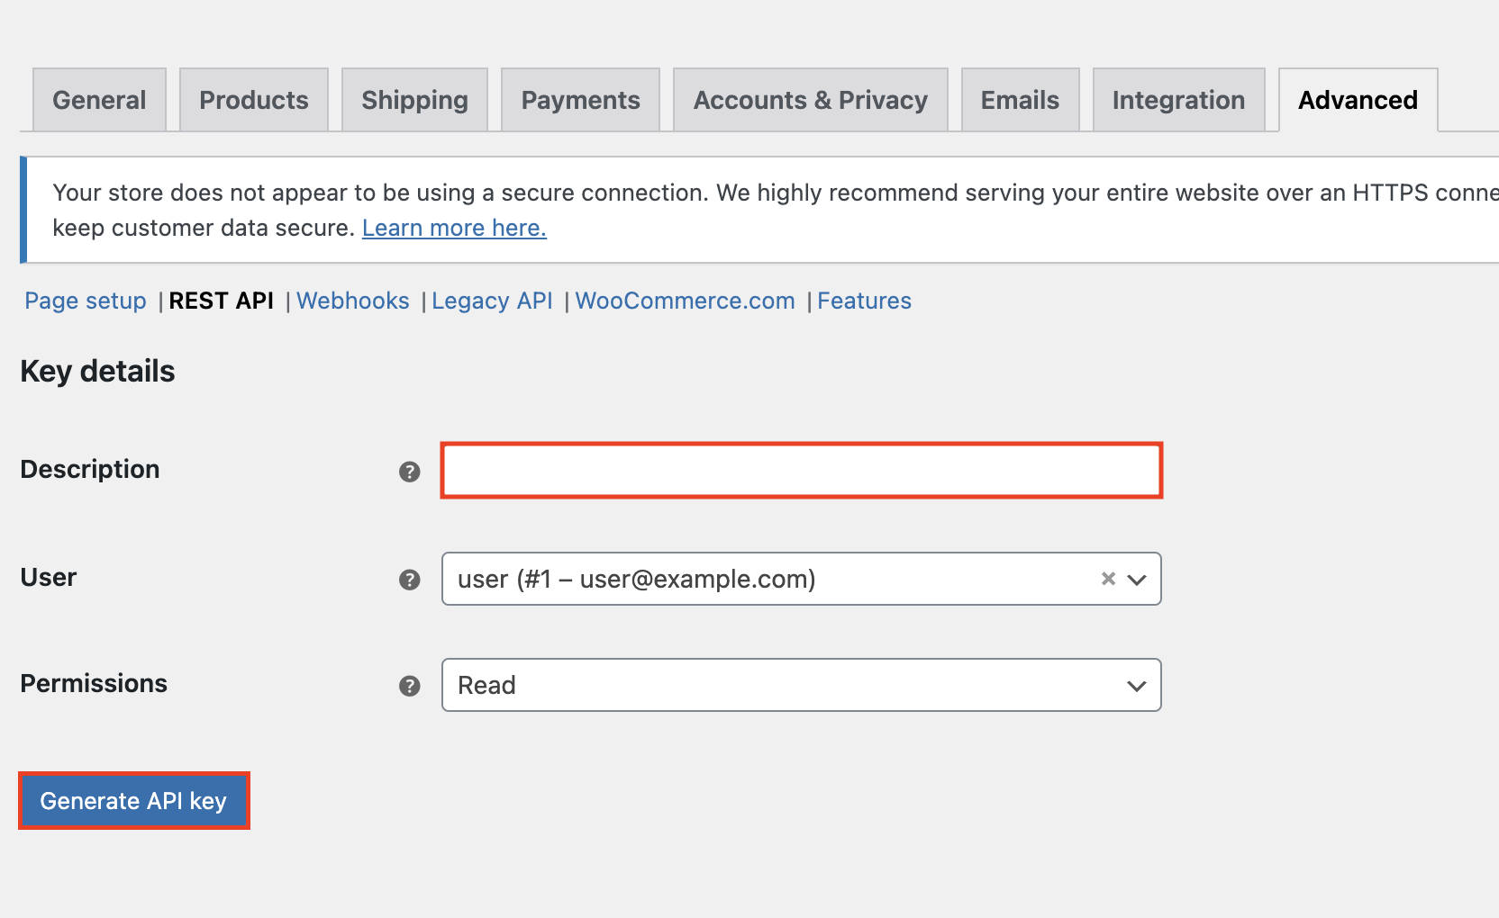
Task: Open the Page setup section link
Action: click(86, 301)
